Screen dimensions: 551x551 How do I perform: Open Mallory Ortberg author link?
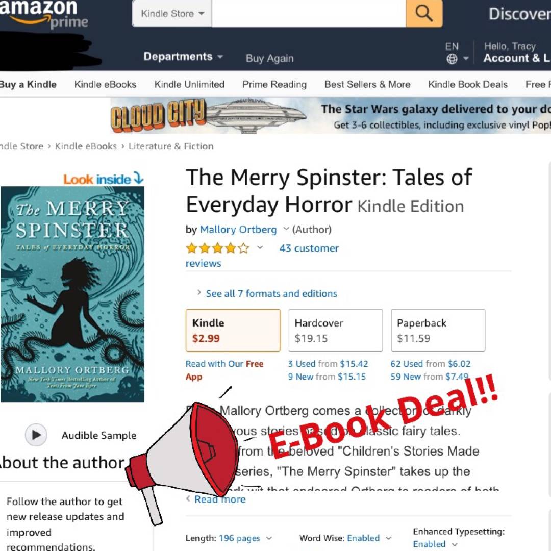point(238,230)
